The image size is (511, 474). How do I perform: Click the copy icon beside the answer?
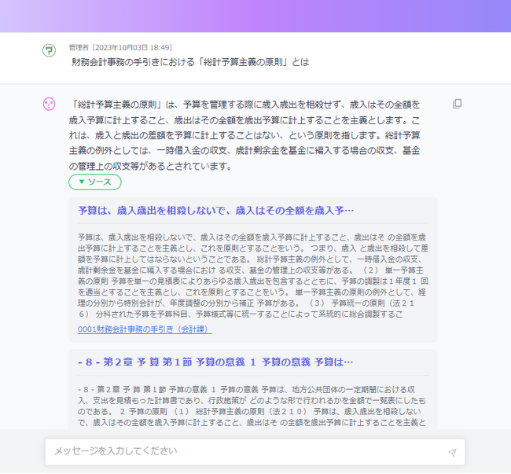(457, 104)
